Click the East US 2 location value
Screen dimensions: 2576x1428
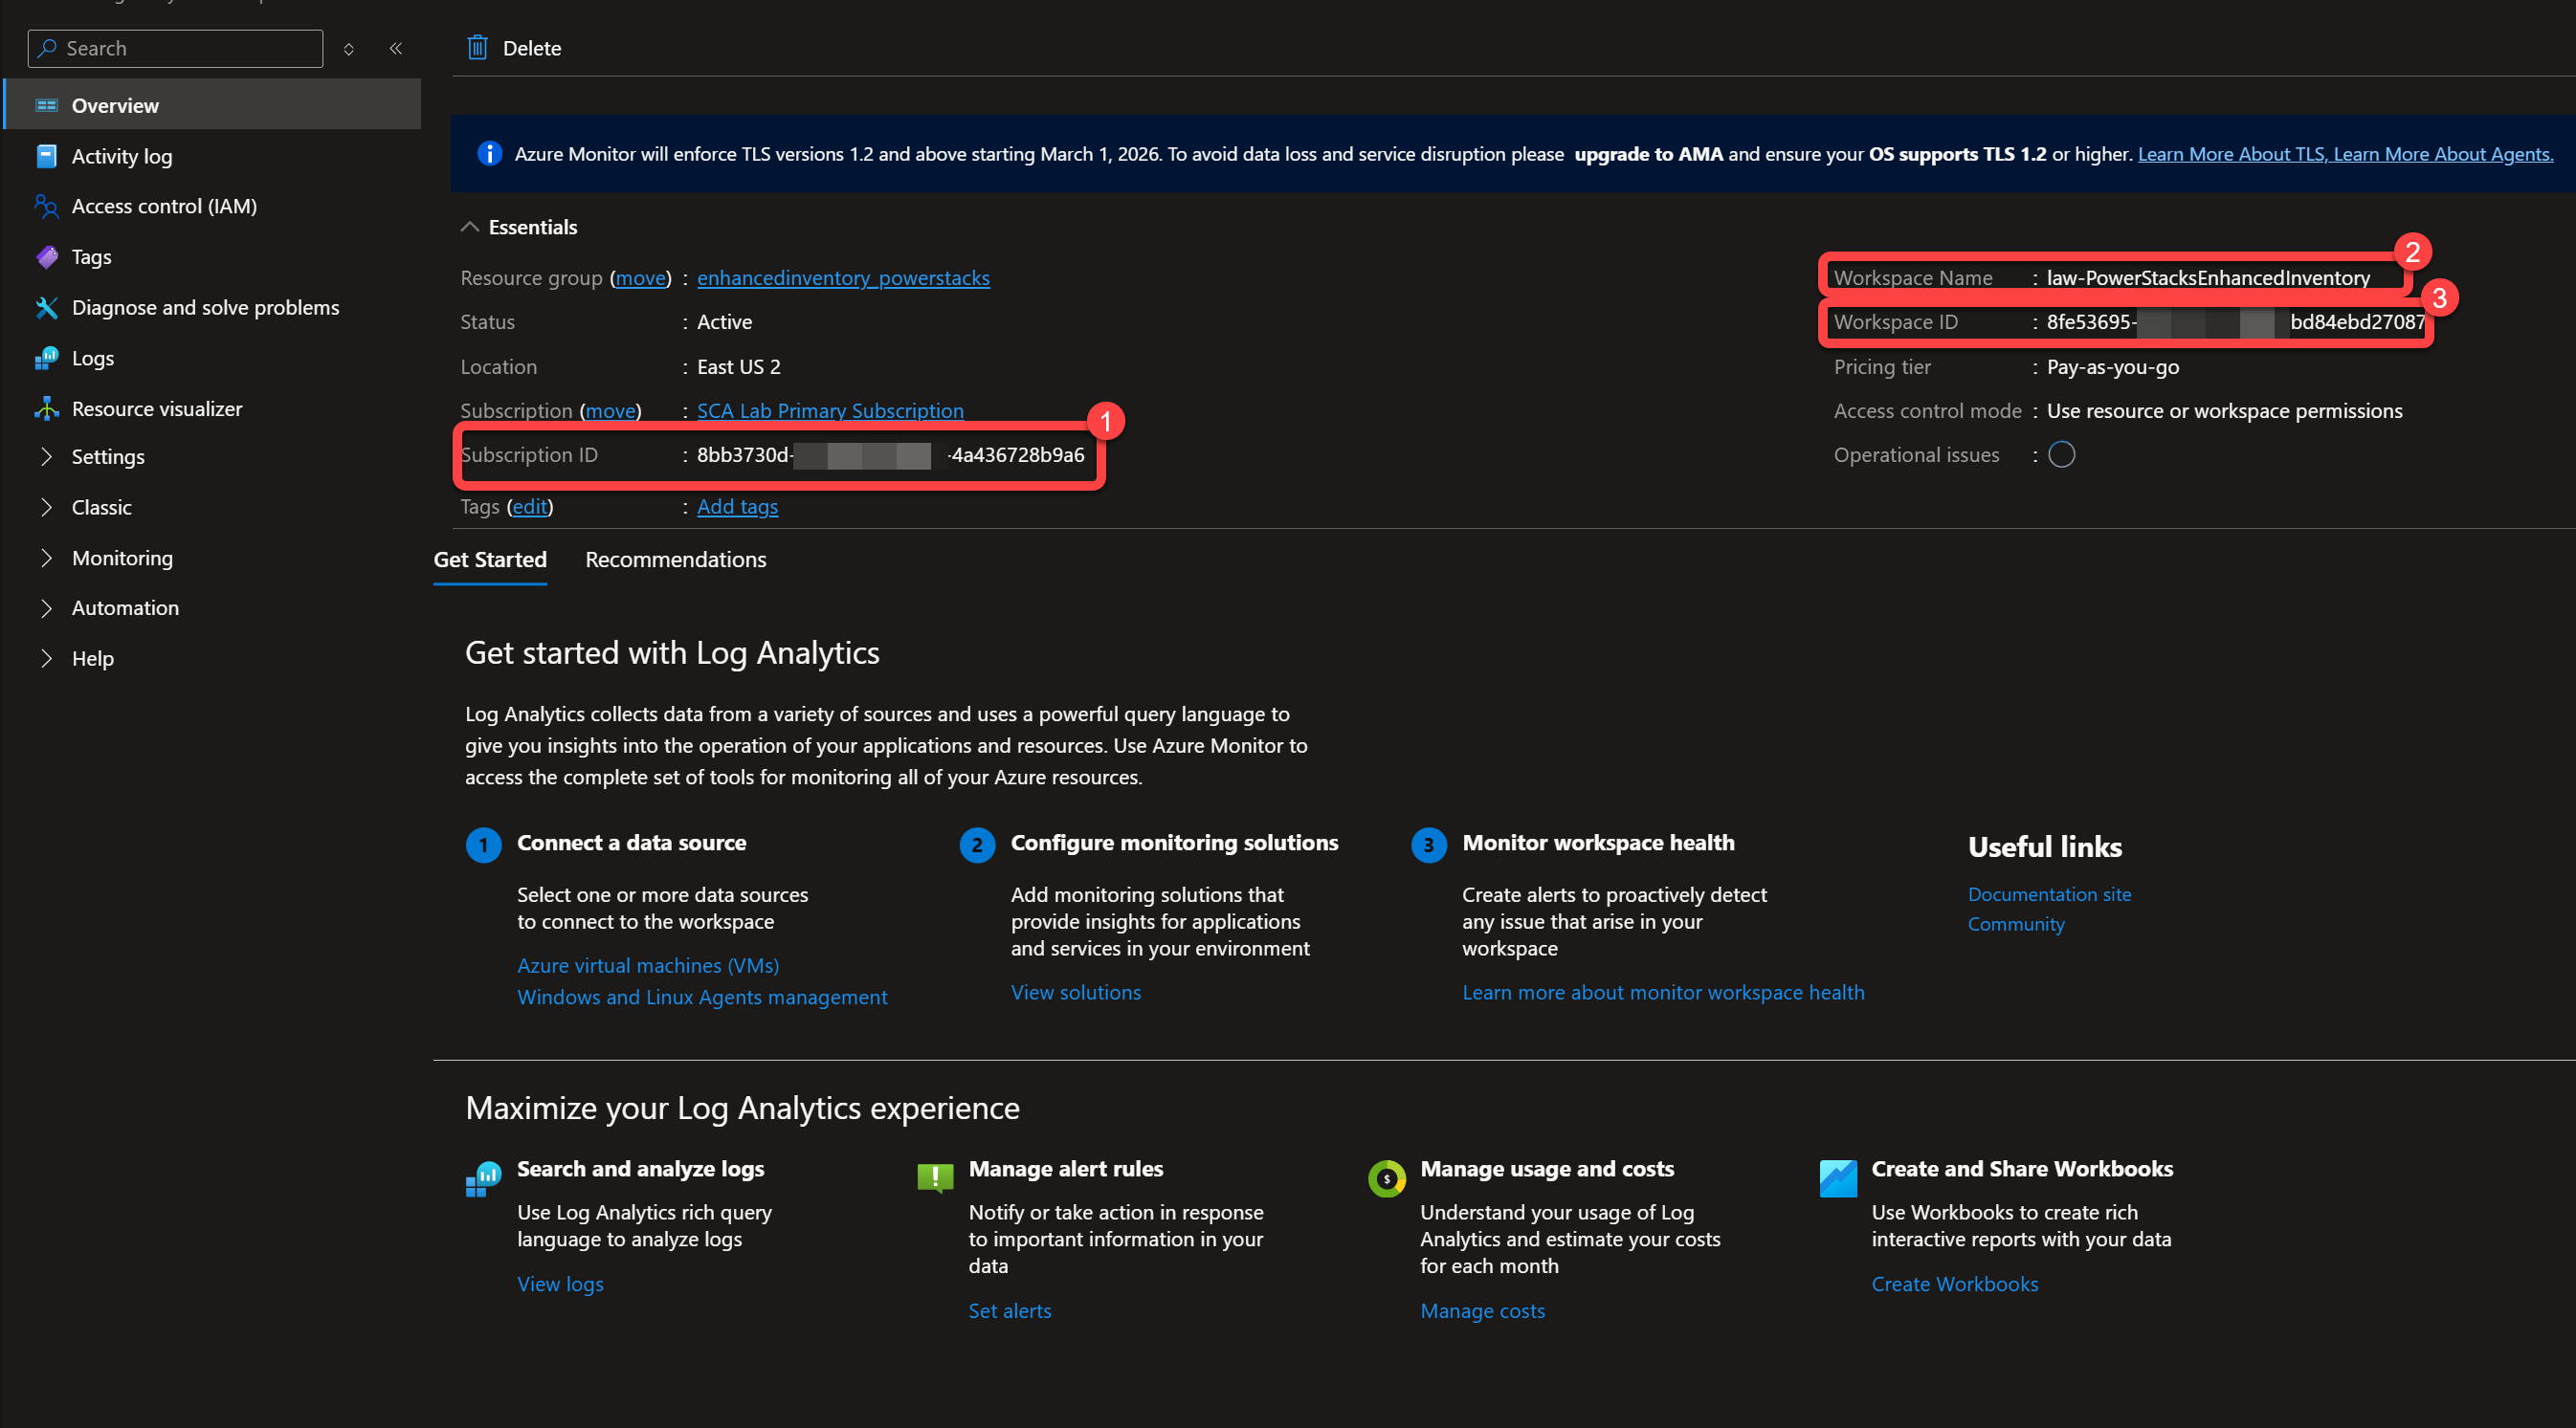click(x=738, y=366)
